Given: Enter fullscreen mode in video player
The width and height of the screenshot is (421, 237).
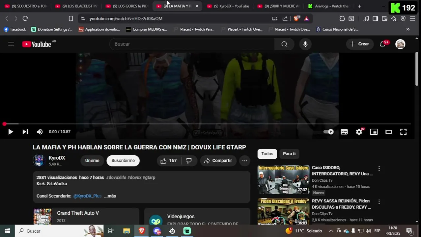Looking at the screenshot, I should coord(403,132).
